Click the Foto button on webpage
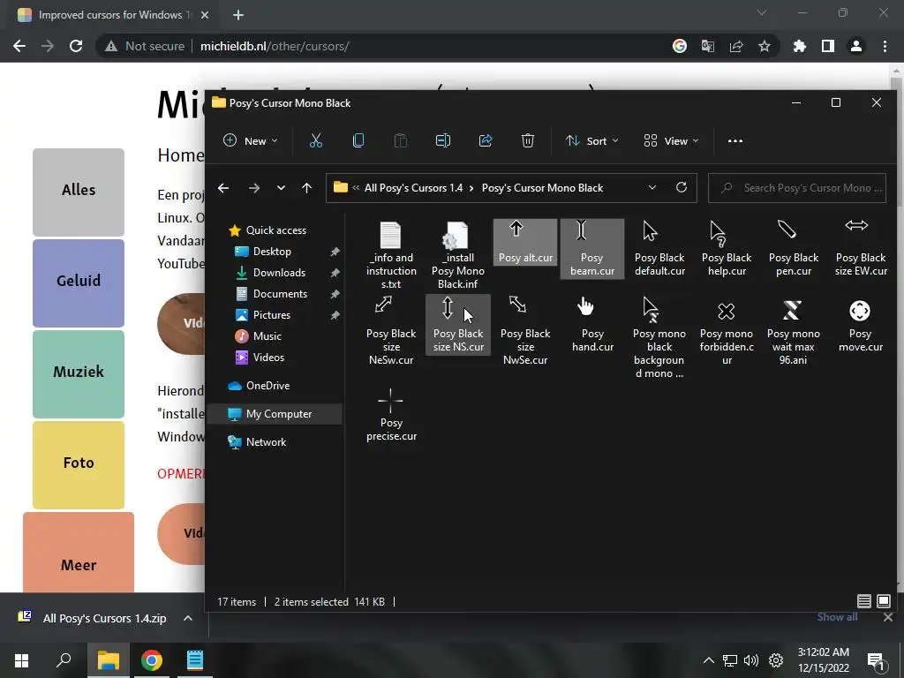 [79, 464]
